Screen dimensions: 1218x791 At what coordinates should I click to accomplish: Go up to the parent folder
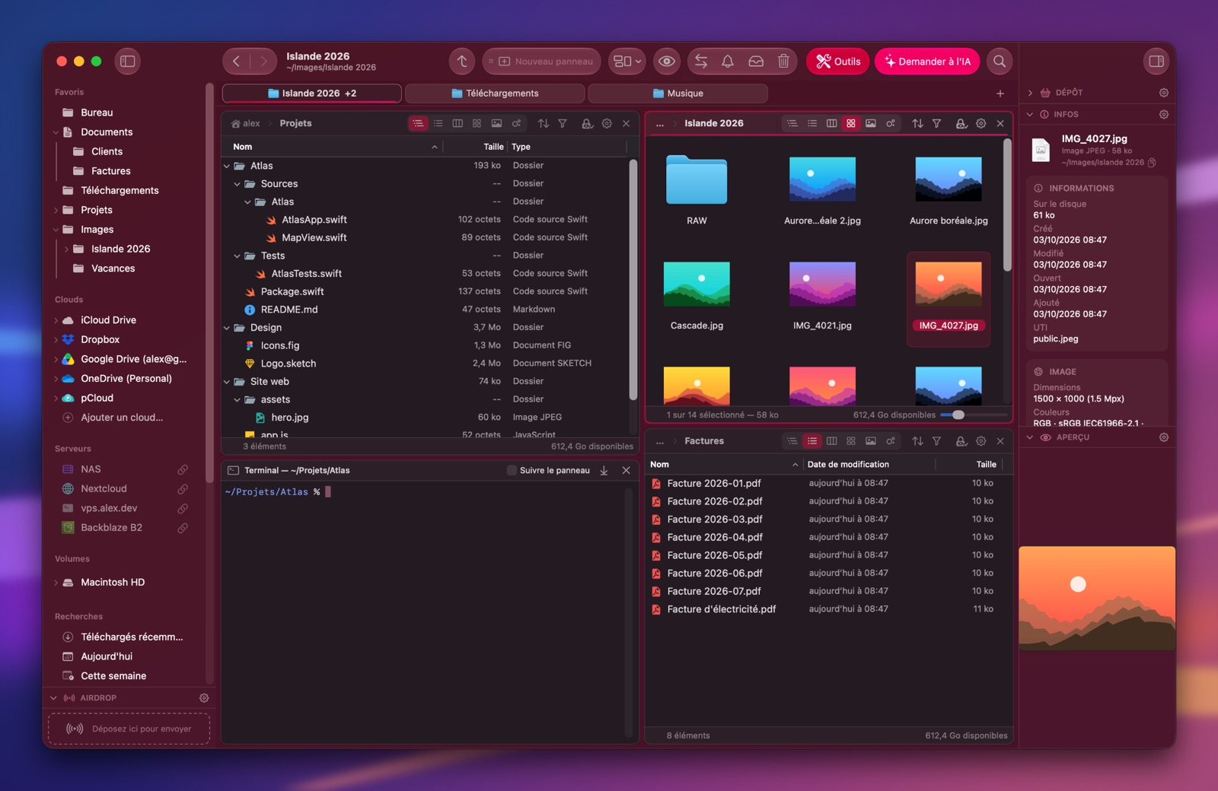(462, 62)
